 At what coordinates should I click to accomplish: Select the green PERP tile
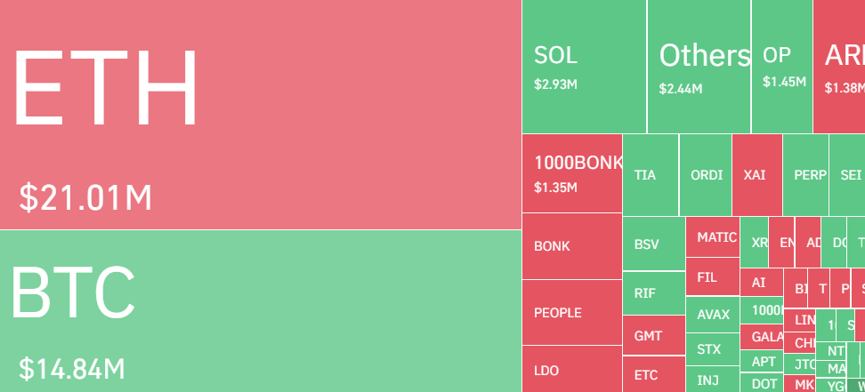tap(806, 175)
